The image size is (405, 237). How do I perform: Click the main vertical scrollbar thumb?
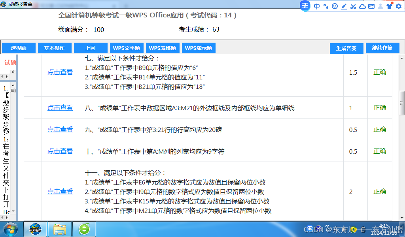pos(402,103)
